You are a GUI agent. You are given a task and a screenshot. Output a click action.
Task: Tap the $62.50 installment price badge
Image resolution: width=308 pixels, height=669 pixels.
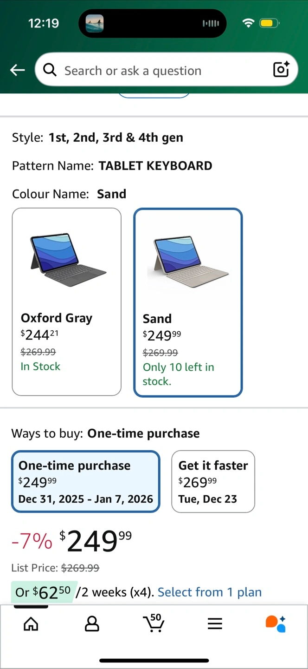[x=43, y=592]
